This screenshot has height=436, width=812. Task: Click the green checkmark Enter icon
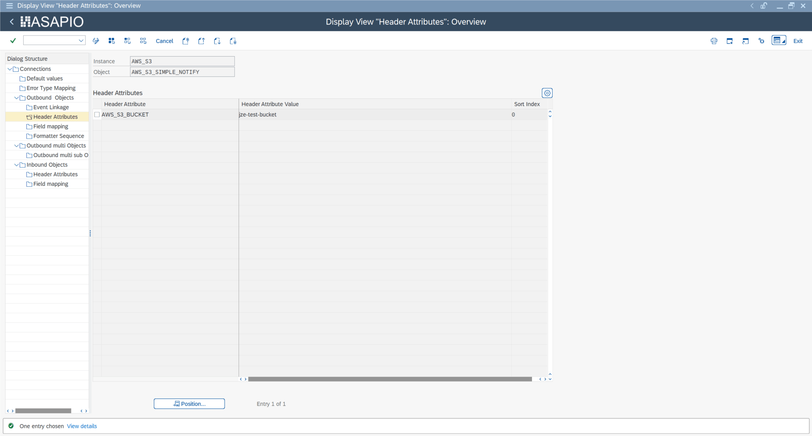click(13, 41)
